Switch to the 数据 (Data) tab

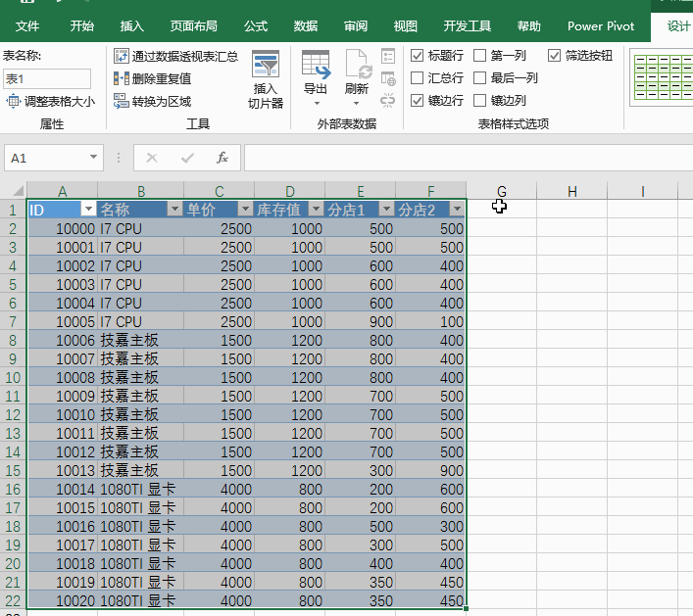click(306, 26)
